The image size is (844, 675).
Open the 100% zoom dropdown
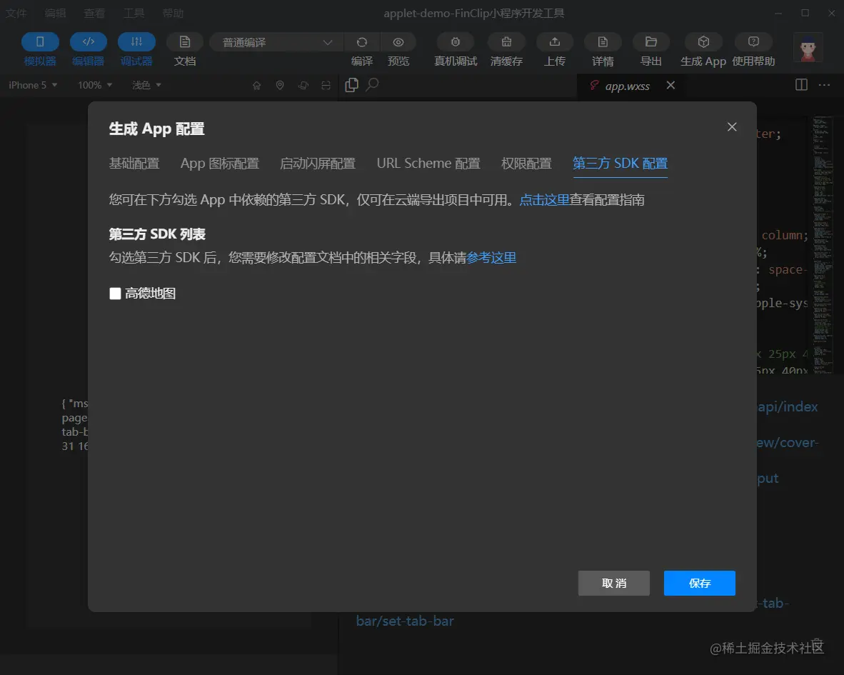pyautogui.click(x=95, y=85)
